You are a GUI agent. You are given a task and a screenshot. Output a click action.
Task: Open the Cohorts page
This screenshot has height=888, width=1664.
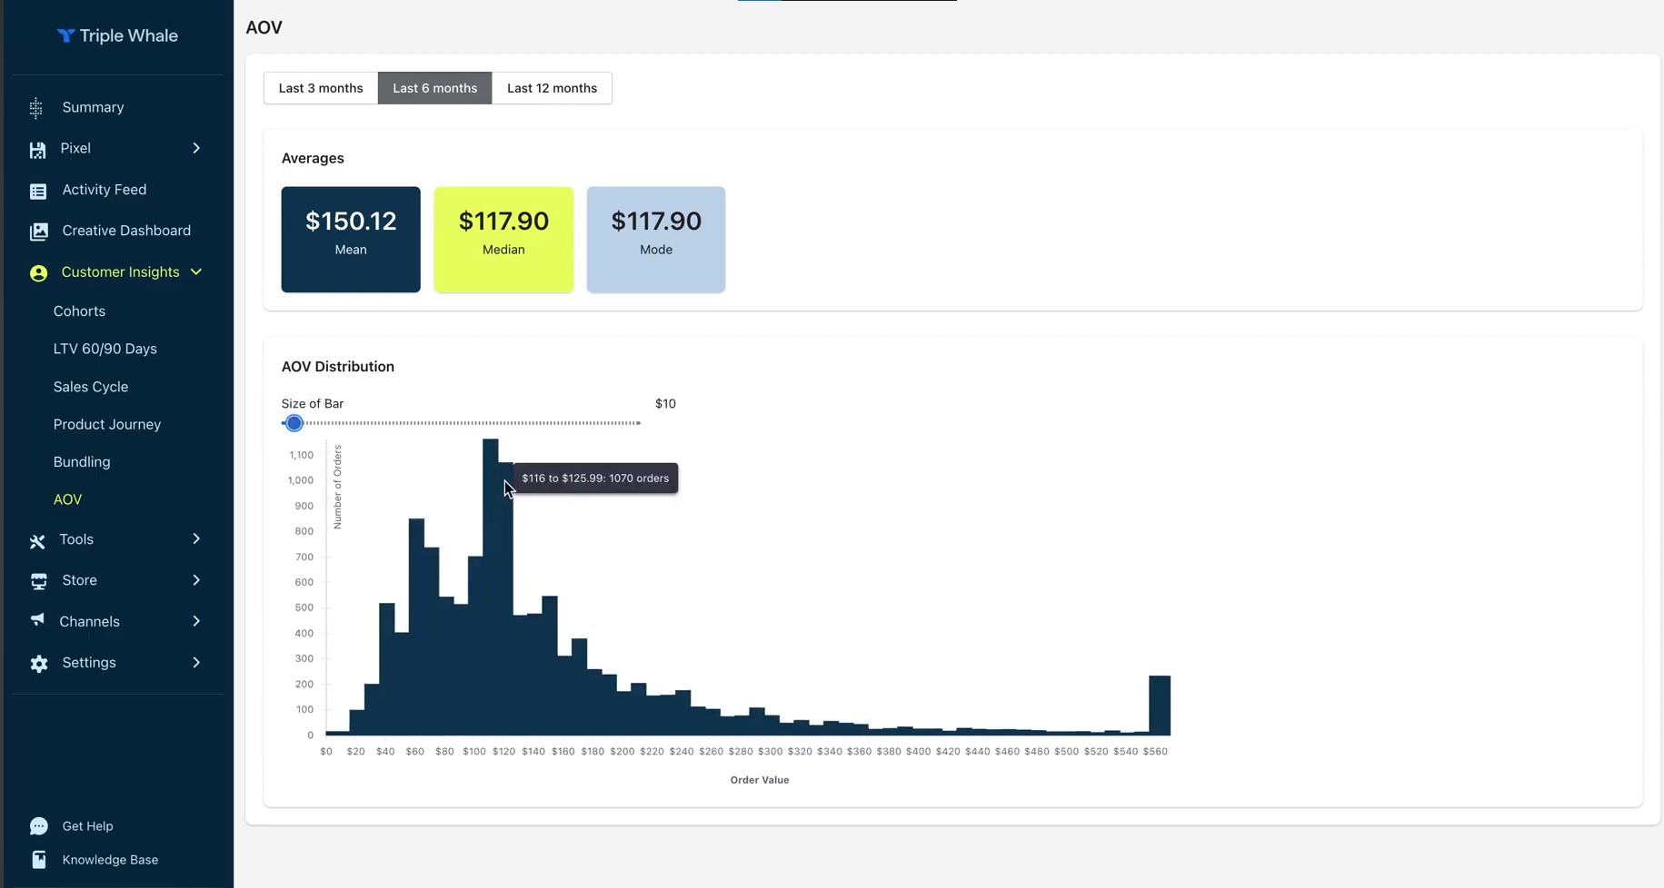(x=79, y=311)
